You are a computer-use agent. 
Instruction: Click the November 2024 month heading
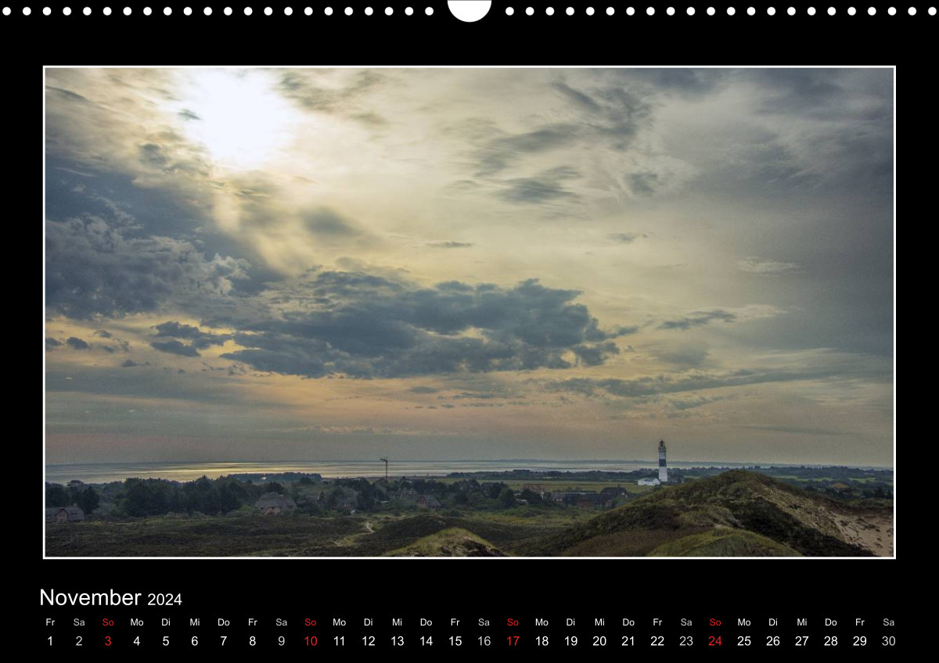(x=110, y=598)
